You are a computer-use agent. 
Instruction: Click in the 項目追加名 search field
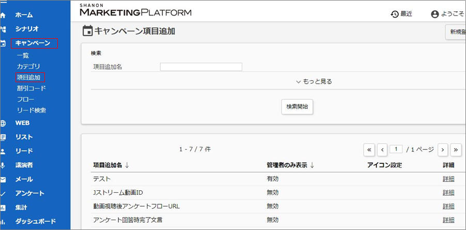201,67
